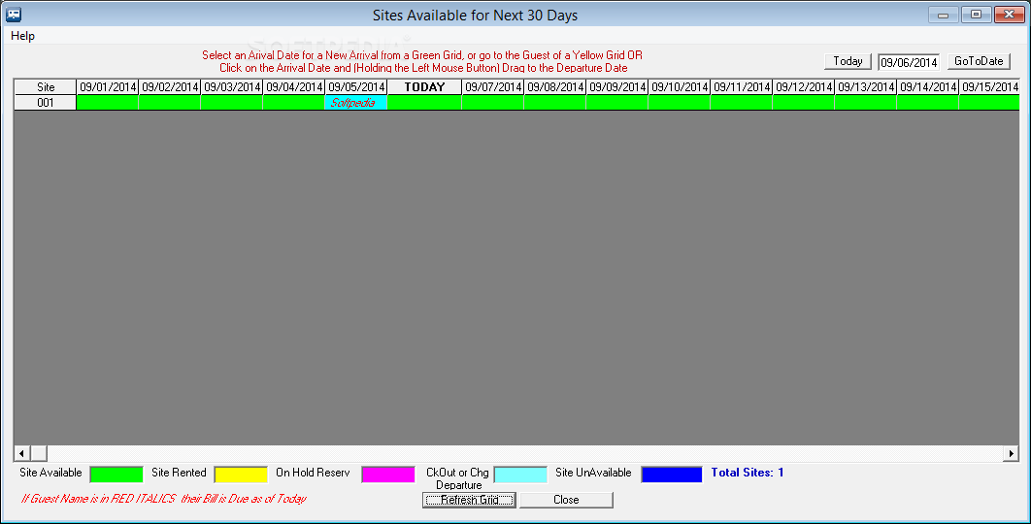This screenshot has height=524, width=1031.
Task: Click the red italics bill due note
Action: click(x=164, y=499)
